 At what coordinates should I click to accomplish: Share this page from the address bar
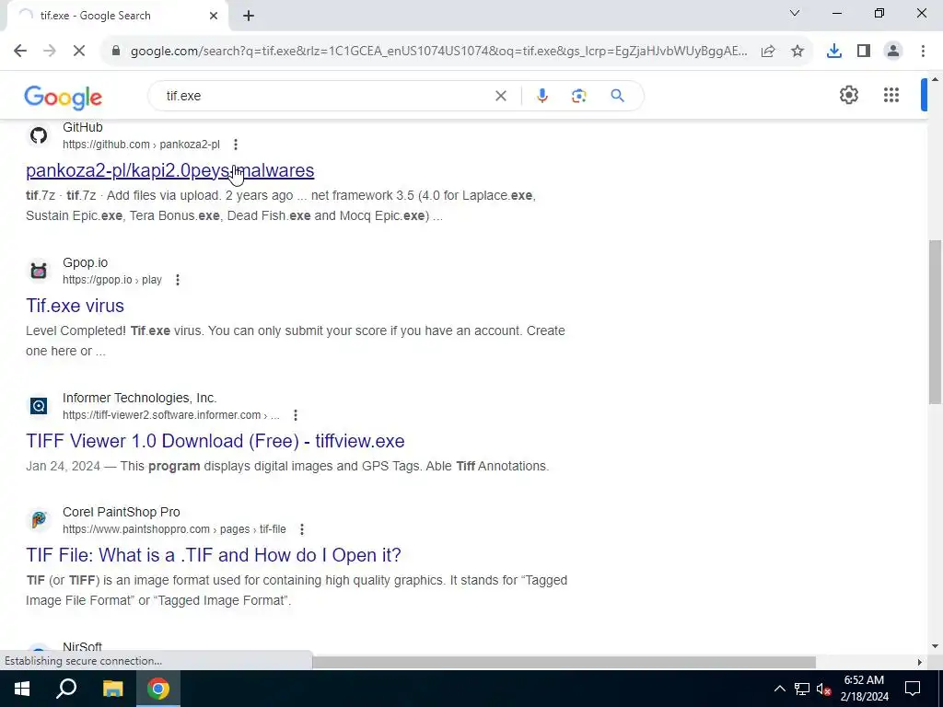pyautogui.click(x=768, y=52)
